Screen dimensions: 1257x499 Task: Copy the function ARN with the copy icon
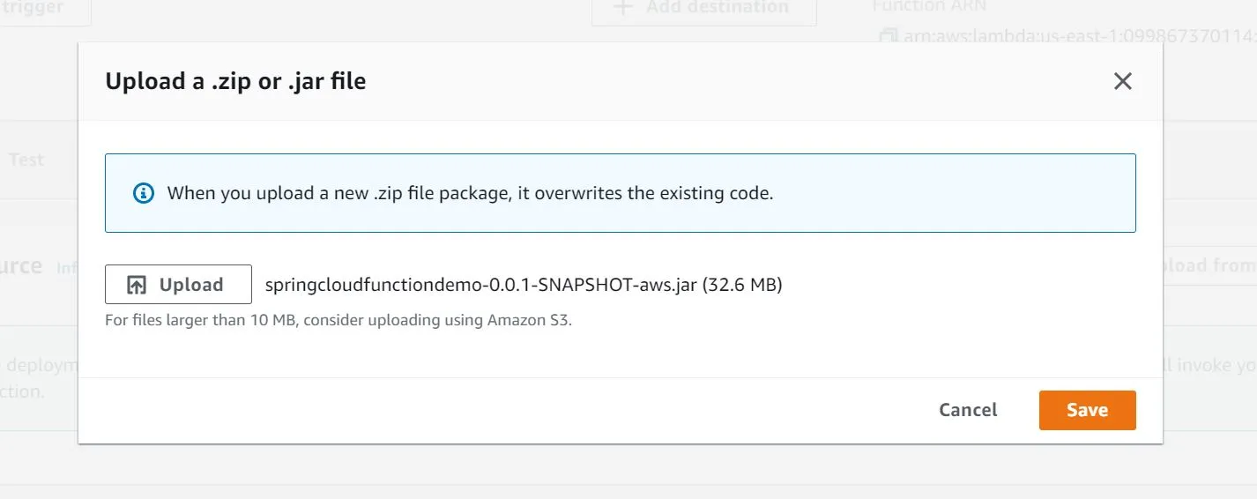pyautogui.click(x=887, y=36)
